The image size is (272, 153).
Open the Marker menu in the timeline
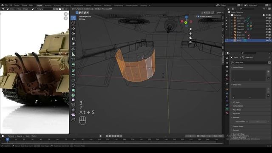[x=34, y=136]
